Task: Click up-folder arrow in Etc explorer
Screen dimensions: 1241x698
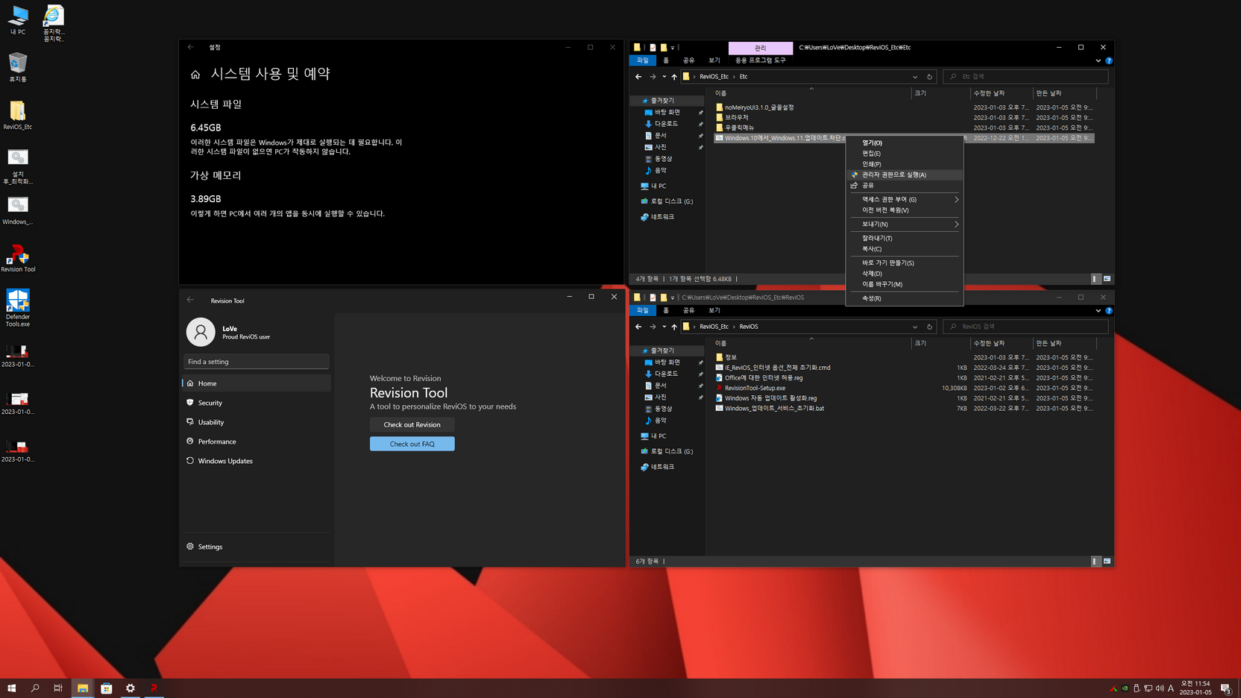Action: pyautogui.click(x=674, y=77)
